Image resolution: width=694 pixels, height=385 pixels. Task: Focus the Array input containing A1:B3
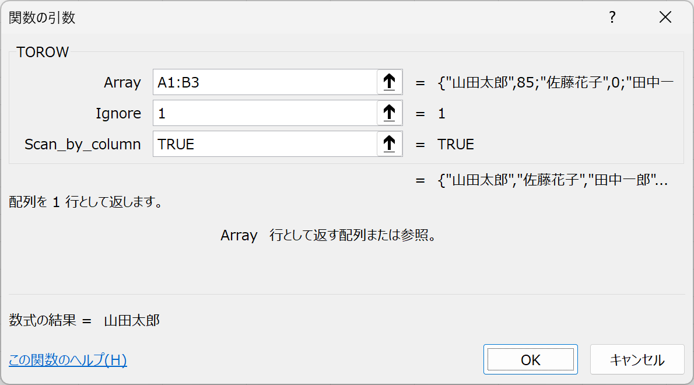[x=265, y=82]
